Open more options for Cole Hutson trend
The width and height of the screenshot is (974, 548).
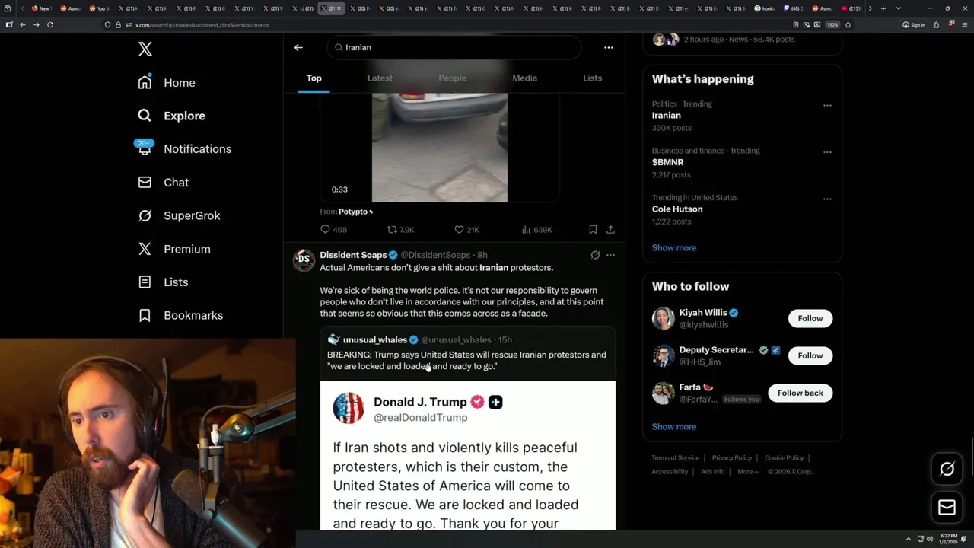827,199
